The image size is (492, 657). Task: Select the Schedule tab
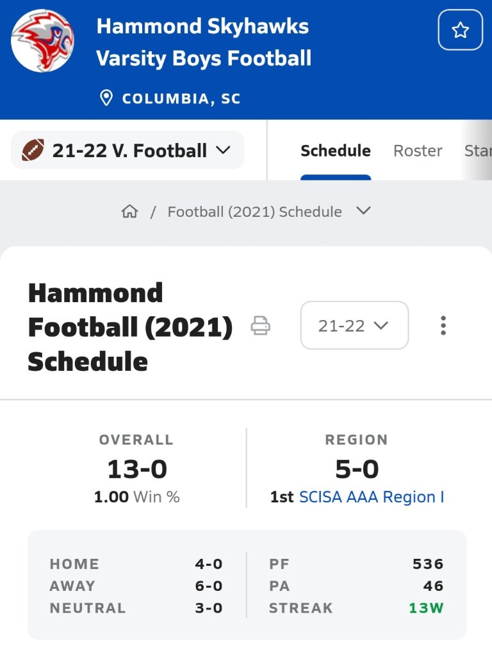[336, 150]
